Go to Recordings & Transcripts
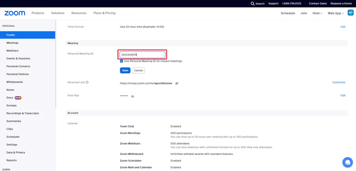The image size is (356, 171). pyautogui.click(x=23, y=113)
